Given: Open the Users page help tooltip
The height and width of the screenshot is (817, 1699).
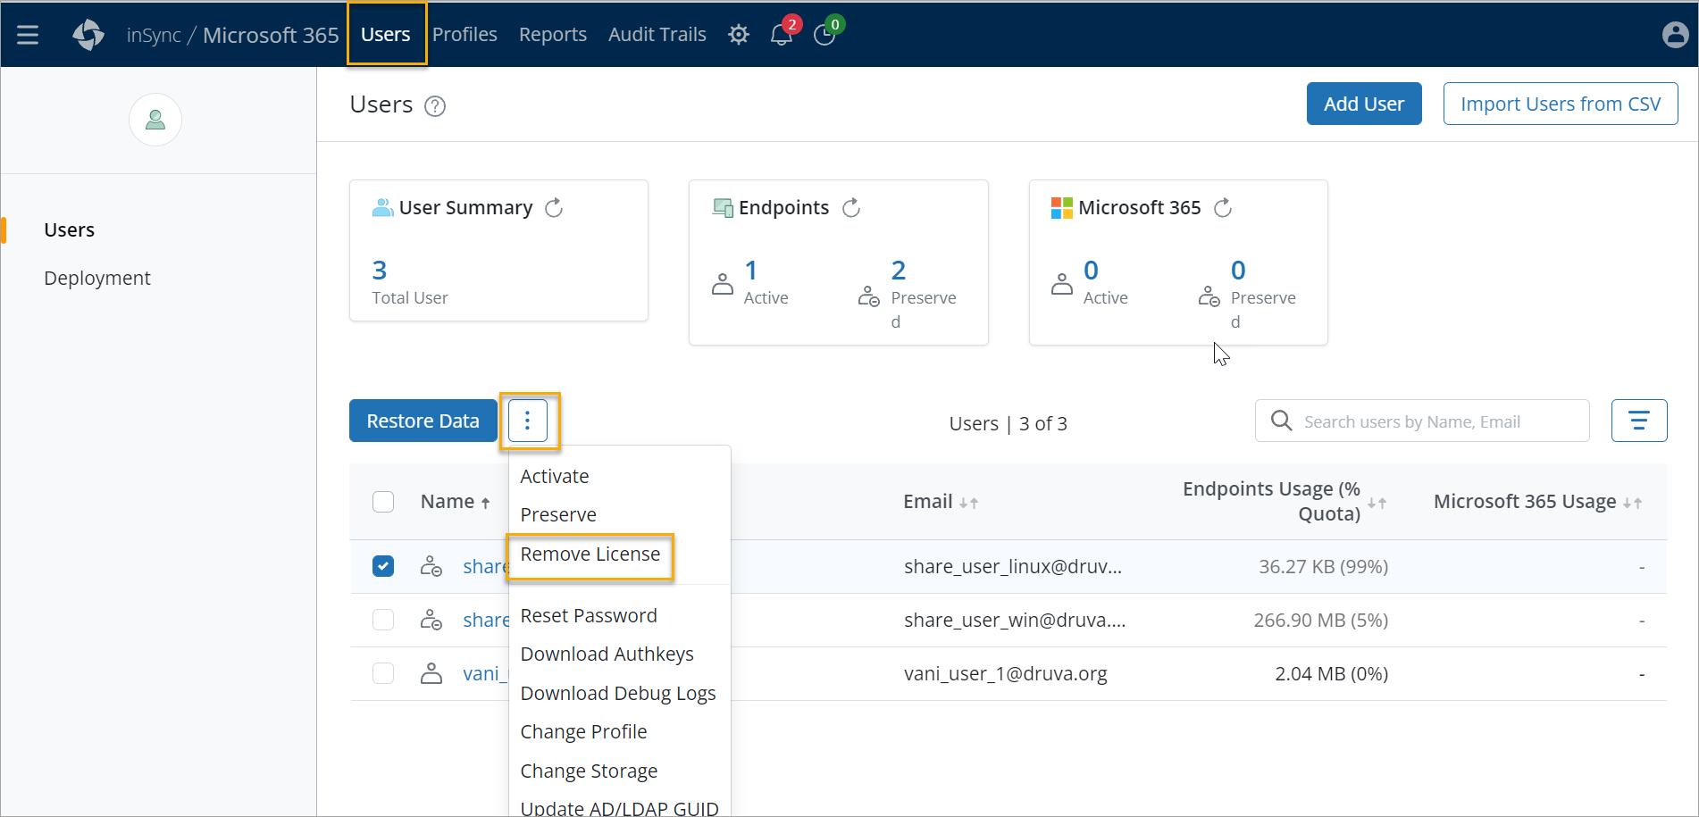Looking at the screenshot, I should pos(435,105).
